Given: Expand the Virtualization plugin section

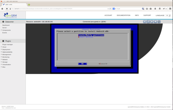Looking at the screenshot, I should pos(7,65).
